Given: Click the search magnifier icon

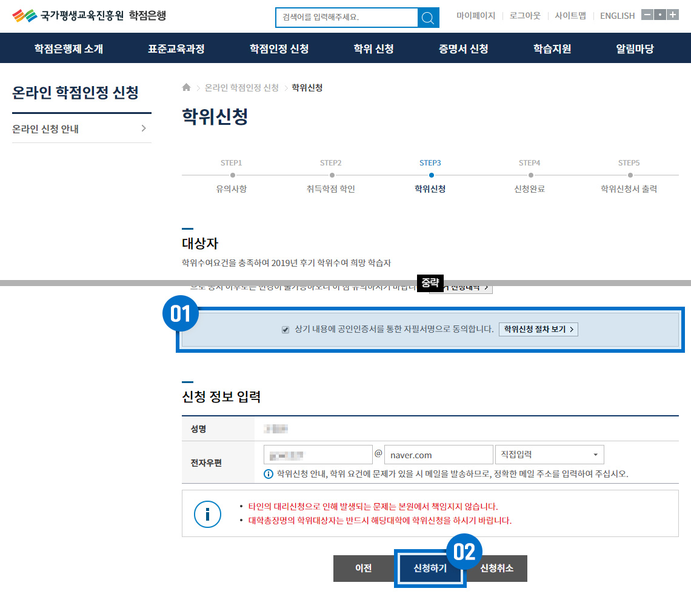Looking at the screenshot, I should click(428, 18).
